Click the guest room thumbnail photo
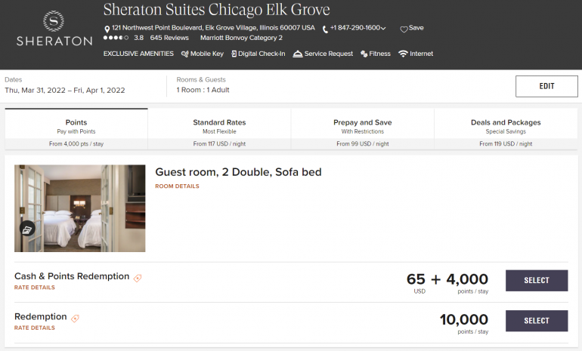 click(x=79, y=208)
